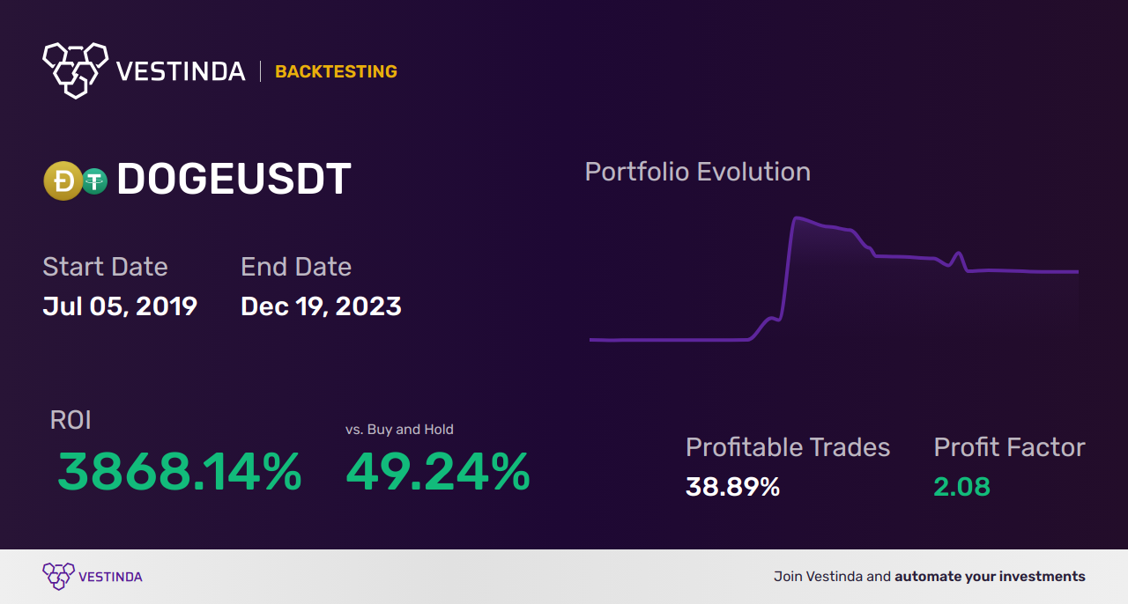The height and width of the screenshot is (604, 1128).
Task: Click the VESTINDA header brand text
Action: 181,71
